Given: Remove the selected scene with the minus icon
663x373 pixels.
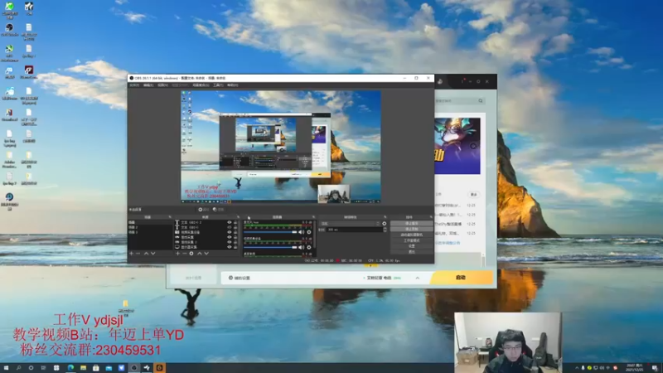Looking at the screenshot, I should 138,254.
